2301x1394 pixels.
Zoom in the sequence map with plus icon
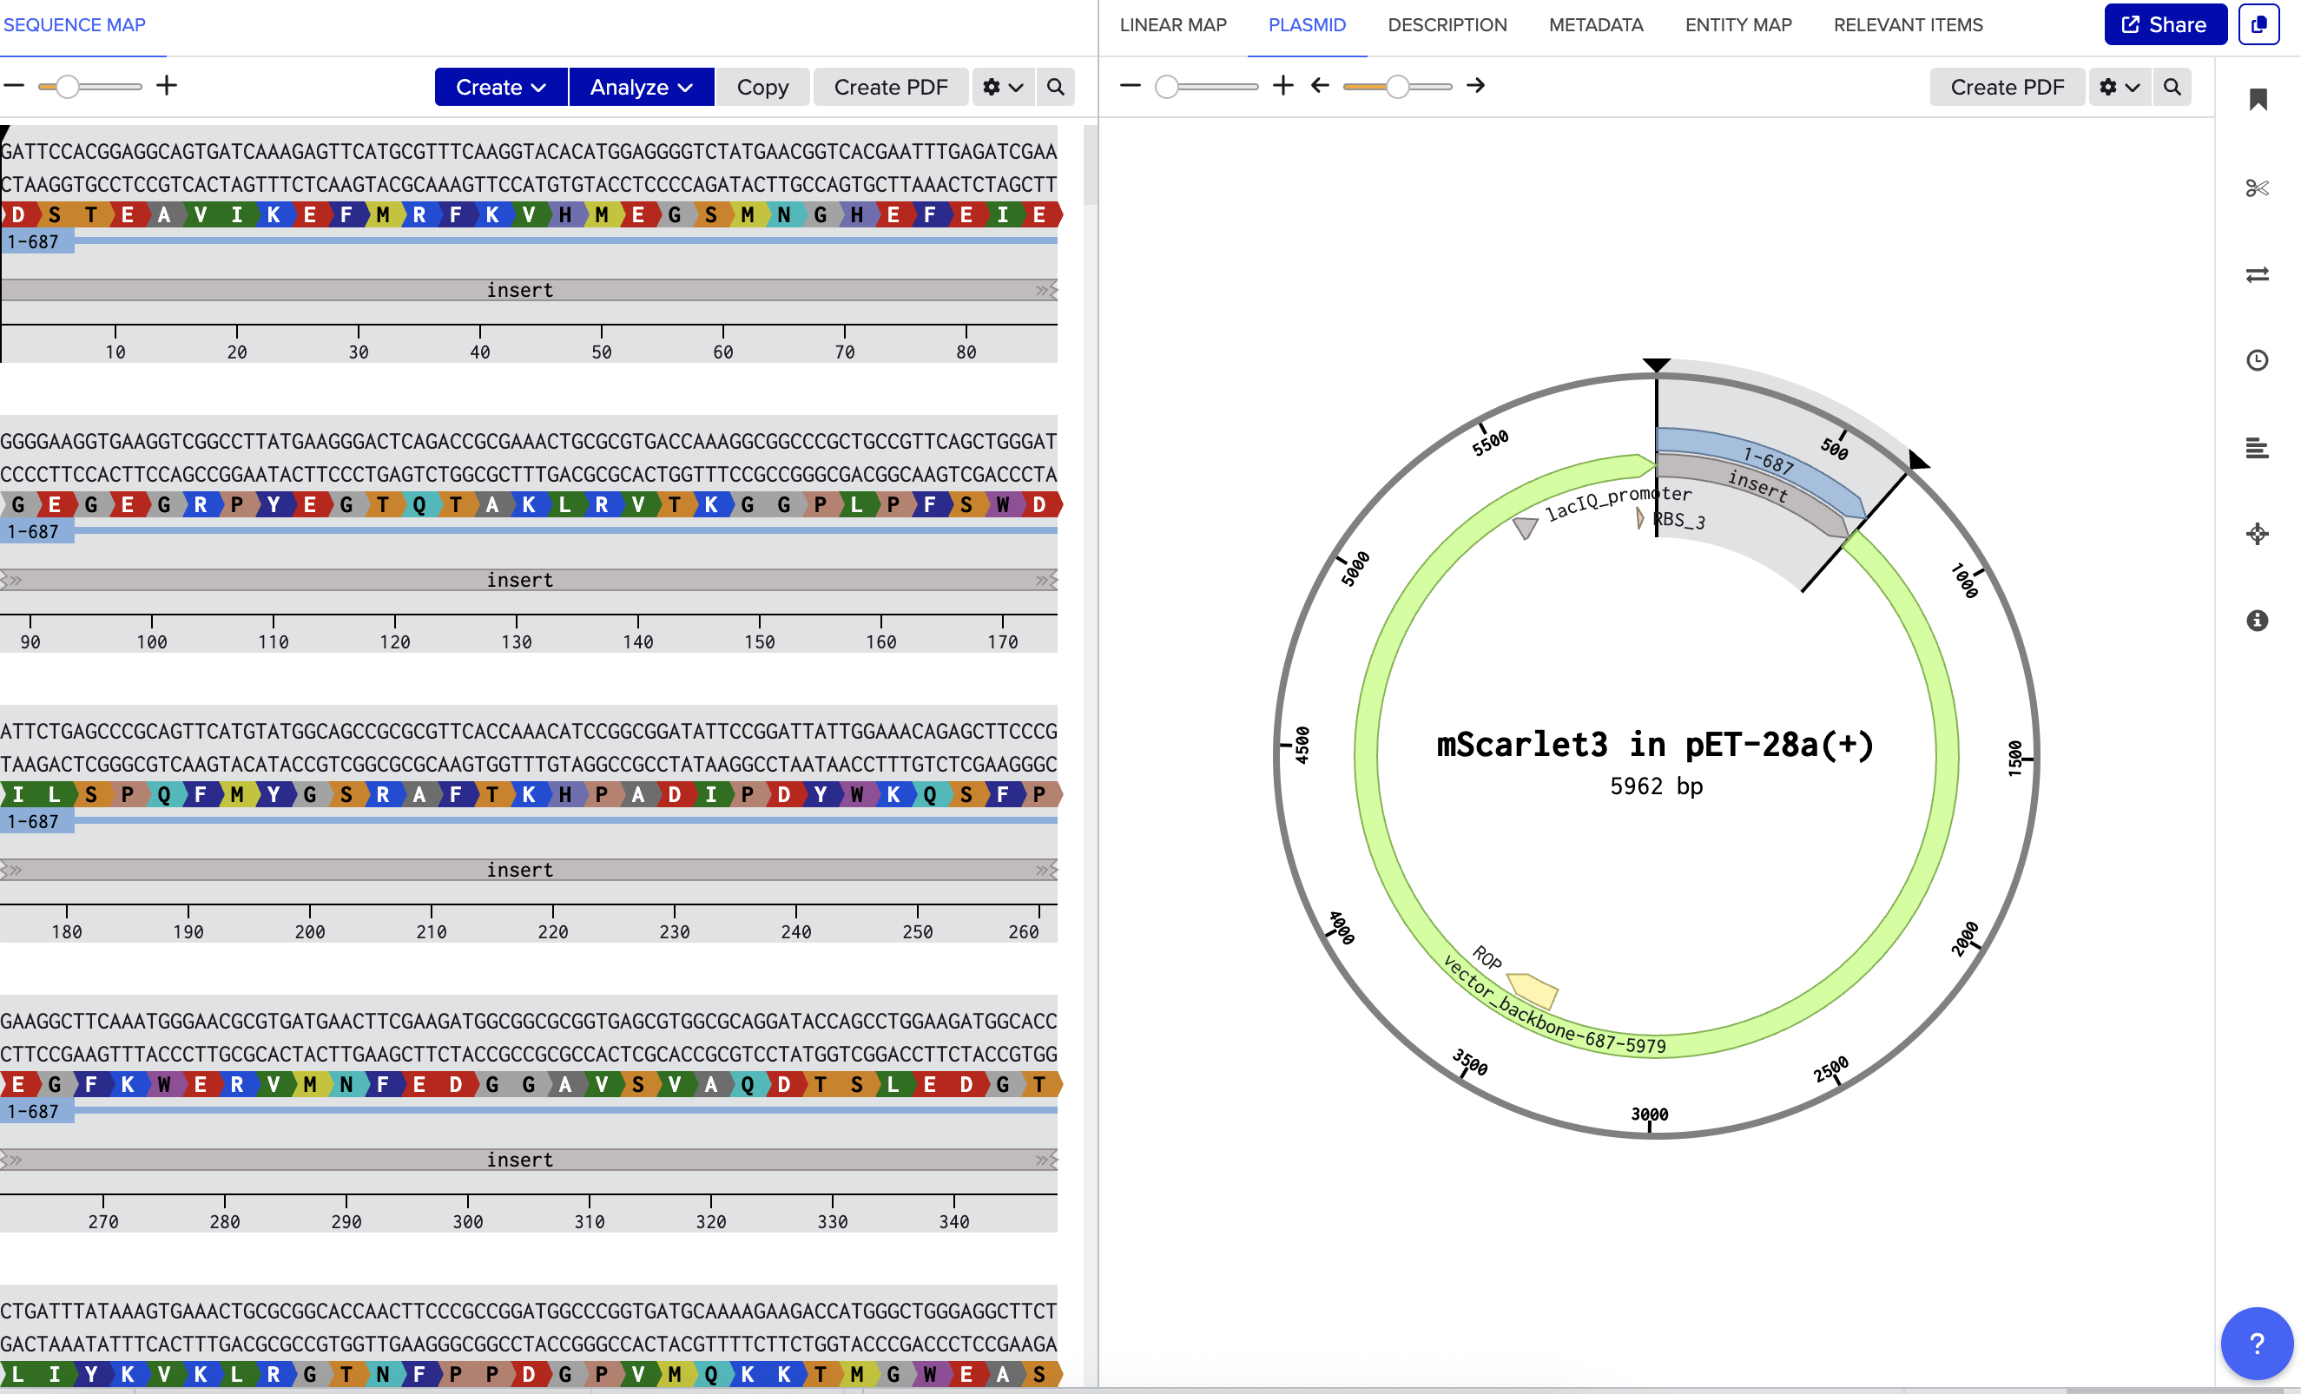coord(168,86)
